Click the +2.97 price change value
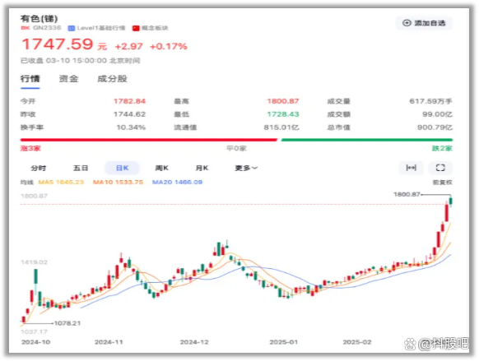479x361 pixels. click(128, 47)
